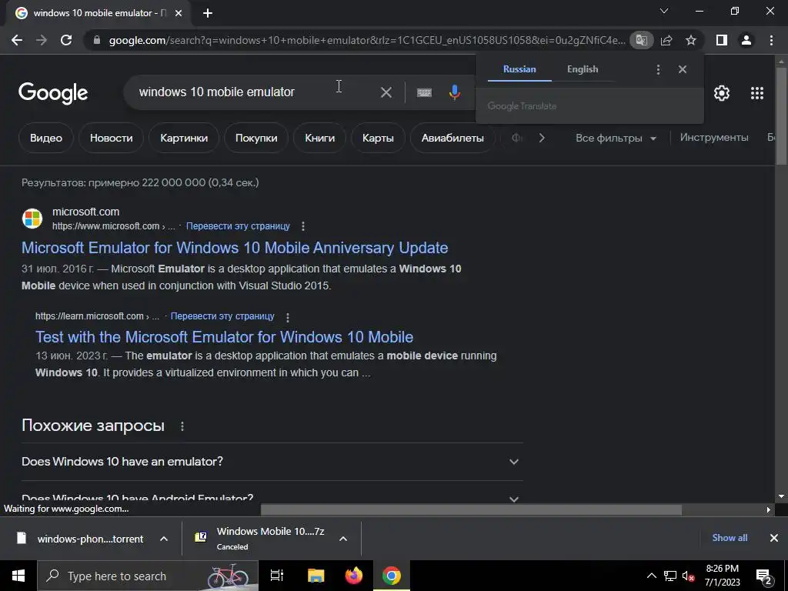Viewport: 788px width, 591px height.
Task: Open a new tab with plus button
Action: (x=208, y=13)
